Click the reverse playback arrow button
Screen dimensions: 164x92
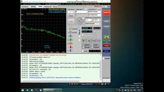click(x=89, y=41)
